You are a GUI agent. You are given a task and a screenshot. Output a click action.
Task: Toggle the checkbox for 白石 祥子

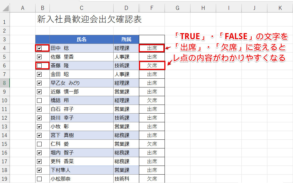click(x=39, y=109)
